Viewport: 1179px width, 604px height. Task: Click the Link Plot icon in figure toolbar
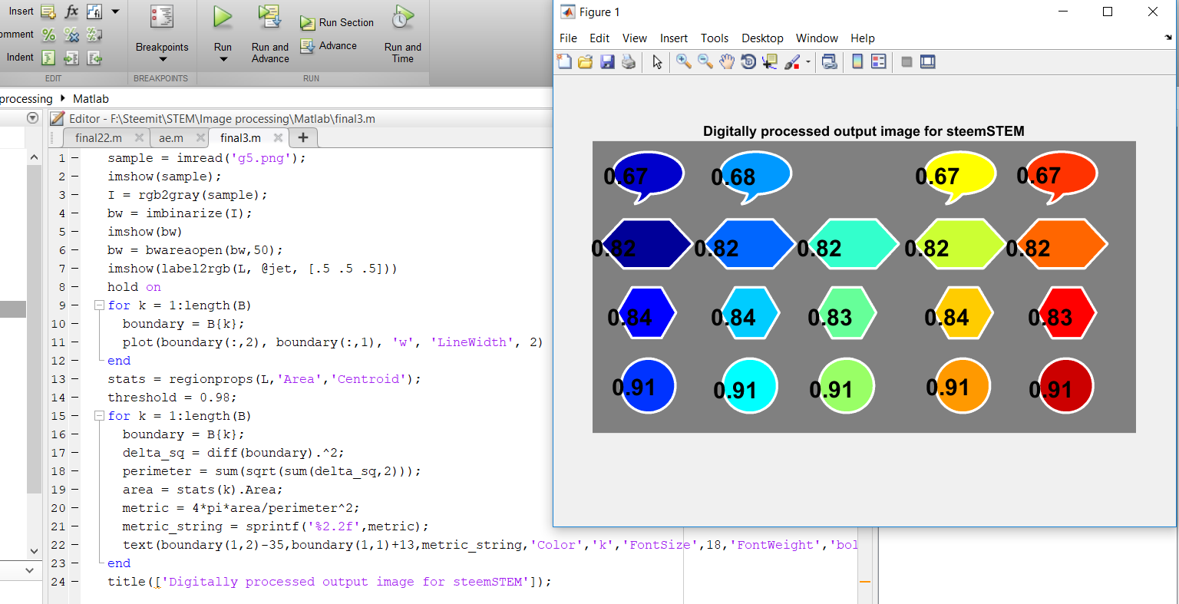click(829, 62)
